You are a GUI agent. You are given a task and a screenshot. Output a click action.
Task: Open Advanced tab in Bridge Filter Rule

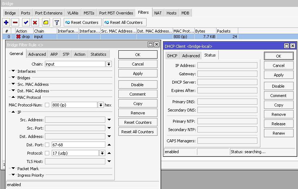click(37, 54)
